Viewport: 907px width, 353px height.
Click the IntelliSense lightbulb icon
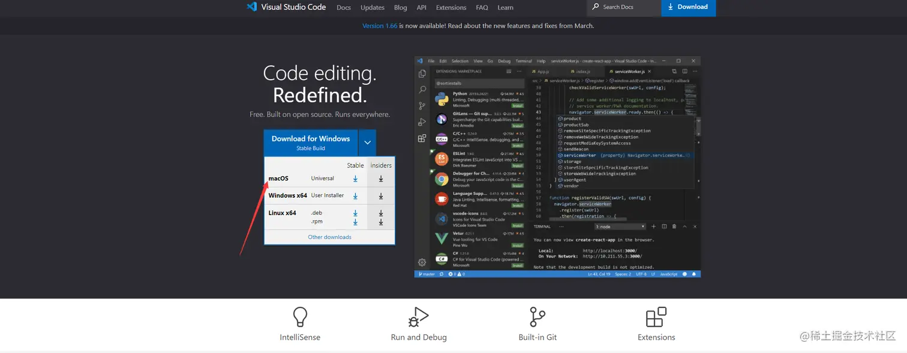coord(300,316)
